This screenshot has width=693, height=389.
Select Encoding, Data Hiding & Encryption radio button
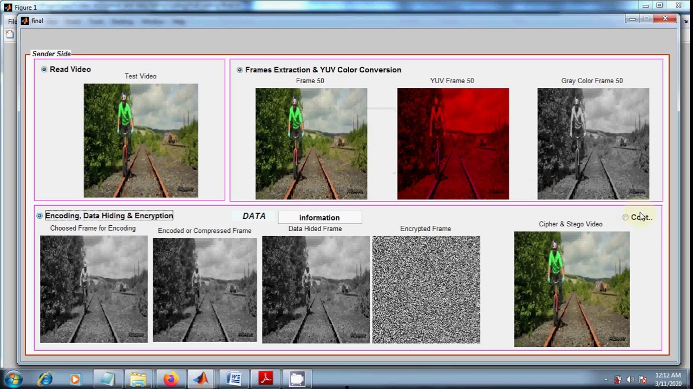point(40,216)
